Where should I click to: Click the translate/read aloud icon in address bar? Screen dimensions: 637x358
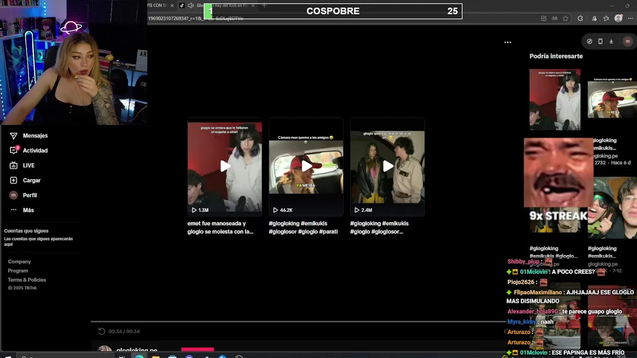(554, 18)
